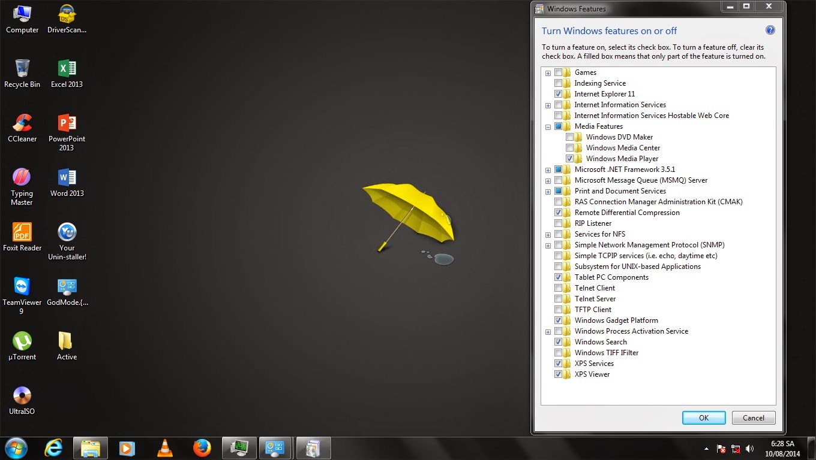Expand the Games tree node

click(x=548, y=73)
